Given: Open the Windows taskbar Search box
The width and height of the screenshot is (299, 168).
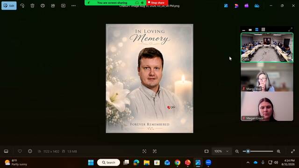Looking at the screenshot, I should (x=108, y=162).
